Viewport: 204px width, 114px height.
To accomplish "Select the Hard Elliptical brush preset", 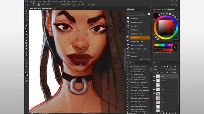I will tap(138, 38).
